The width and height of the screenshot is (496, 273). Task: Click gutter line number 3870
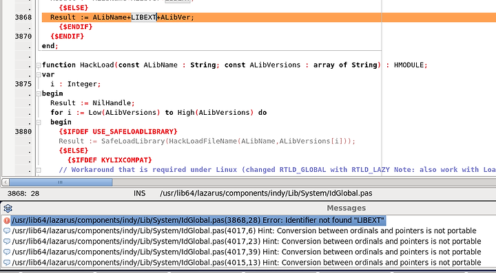click(x=23, y=36)
